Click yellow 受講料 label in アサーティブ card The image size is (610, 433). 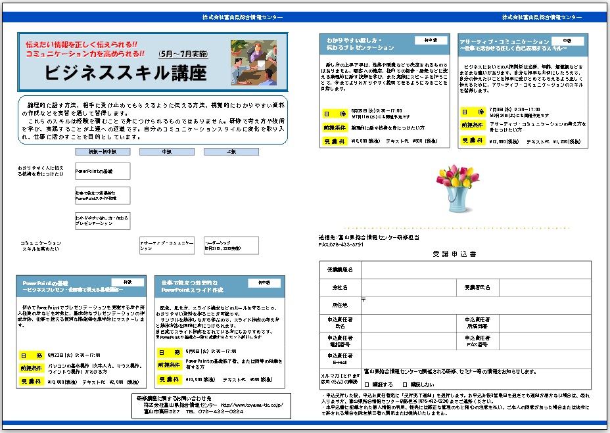[471, 141]
